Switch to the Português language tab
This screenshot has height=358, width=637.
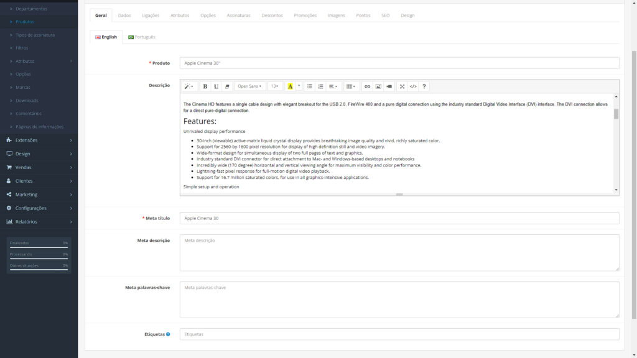pos(142,37)
